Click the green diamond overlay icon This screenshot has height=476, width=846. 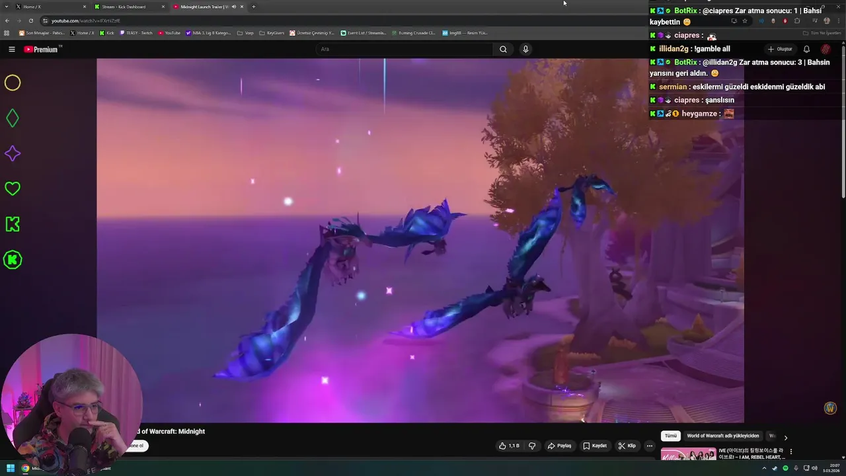point(13,118)
